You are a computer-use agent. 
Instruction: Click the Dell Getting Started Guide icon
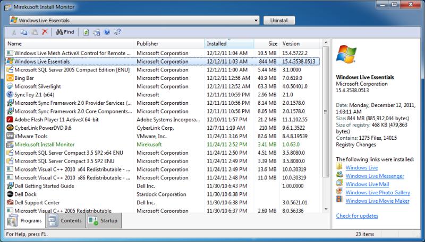point(10,186)
